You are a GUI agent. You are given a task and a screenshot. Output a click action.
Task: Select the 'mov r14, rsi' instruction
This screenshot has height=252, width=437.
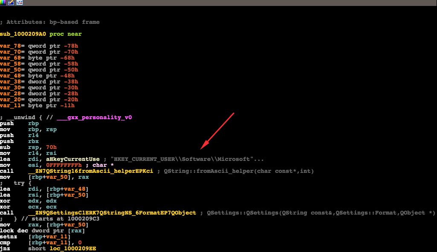pyautogui.click(x=29, y=153)
